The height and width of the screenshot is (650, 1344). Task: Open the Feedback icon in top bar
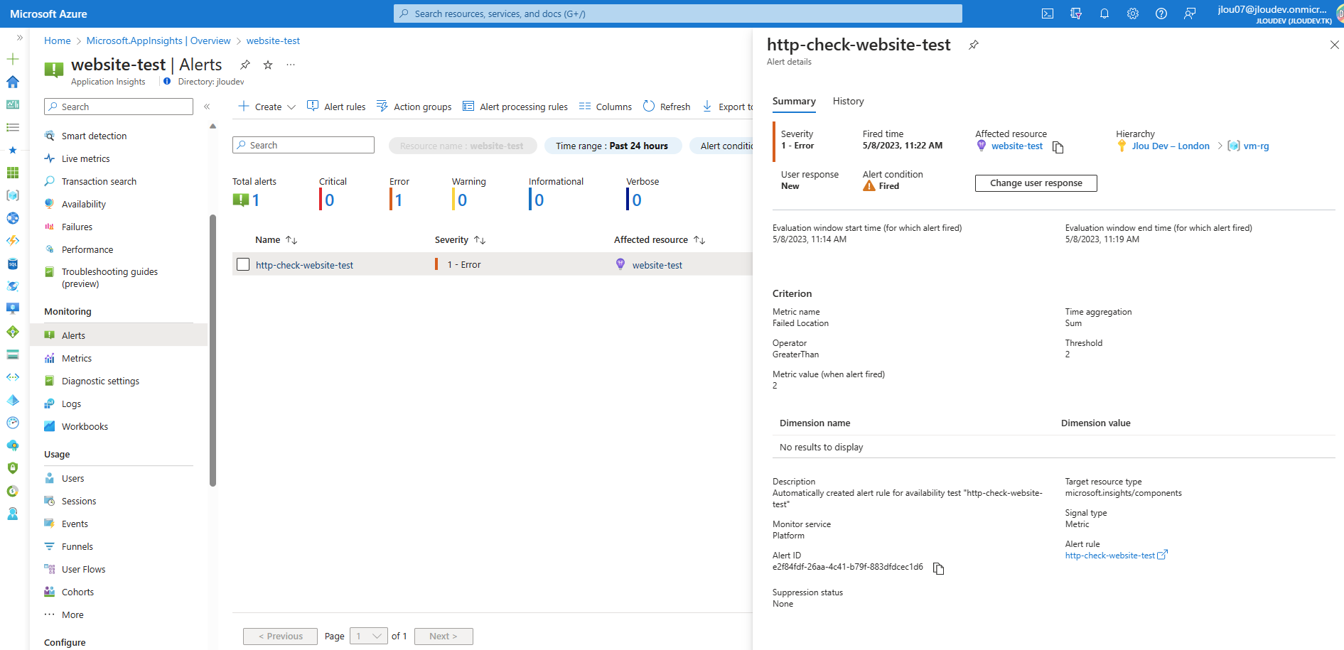pos(1190,13)
